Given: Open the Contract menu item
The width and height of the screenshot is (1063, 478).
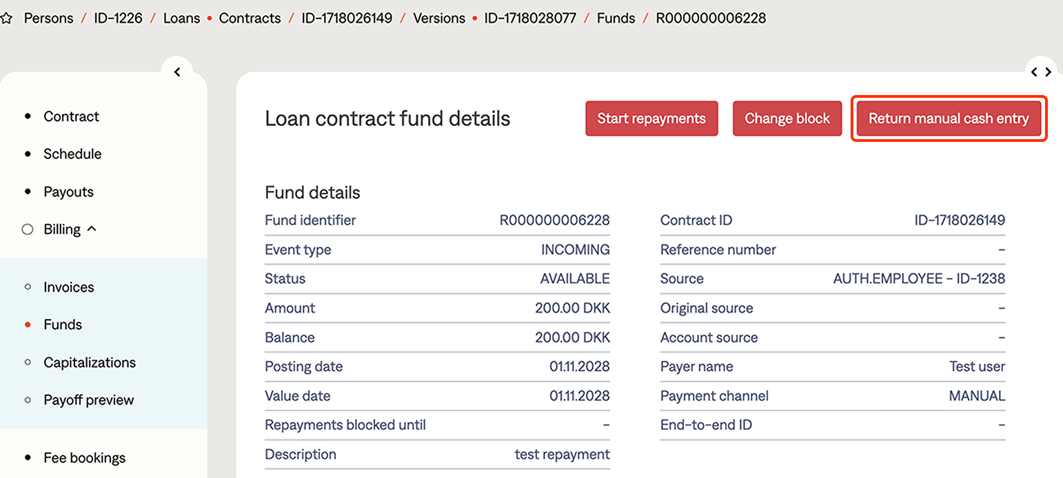Looking at the screenshot, I should (71, 116).
